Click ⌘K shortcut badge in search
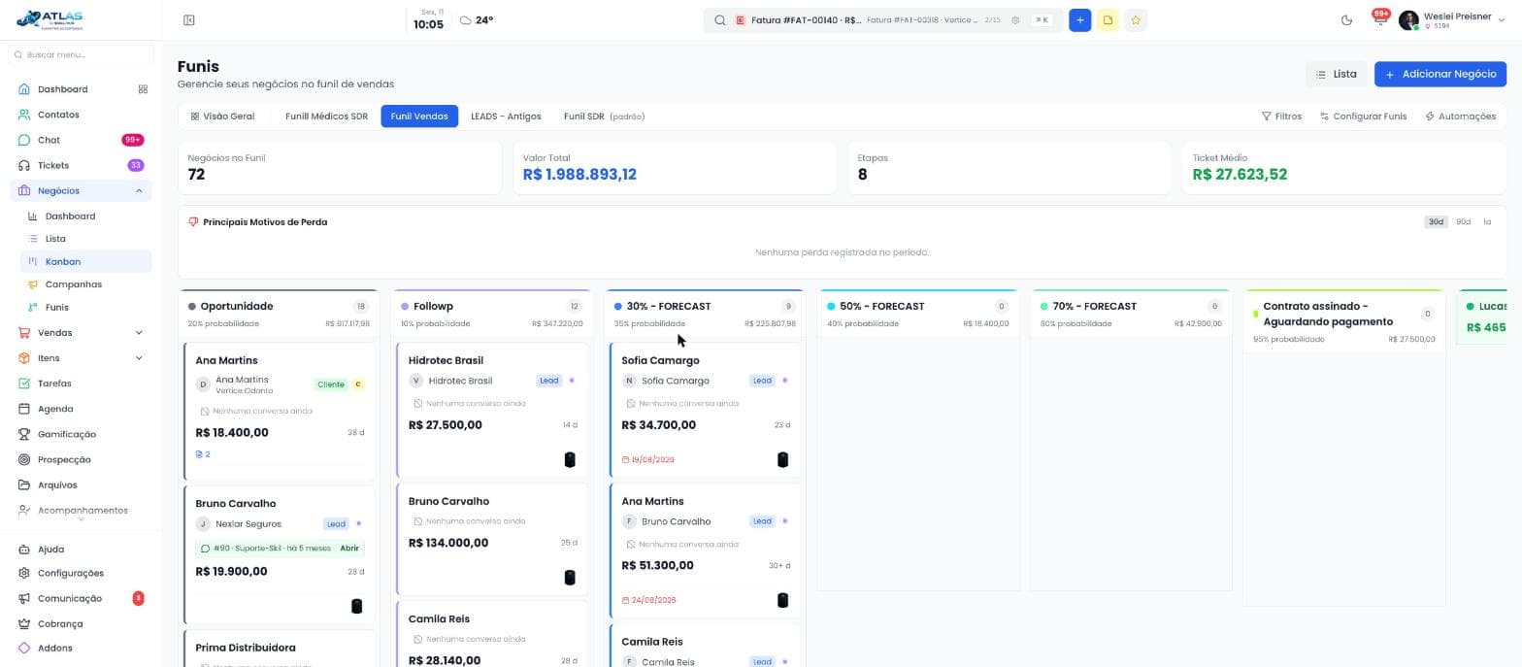This screenshot has height=667, width=1522. (x=1042, y=20)
